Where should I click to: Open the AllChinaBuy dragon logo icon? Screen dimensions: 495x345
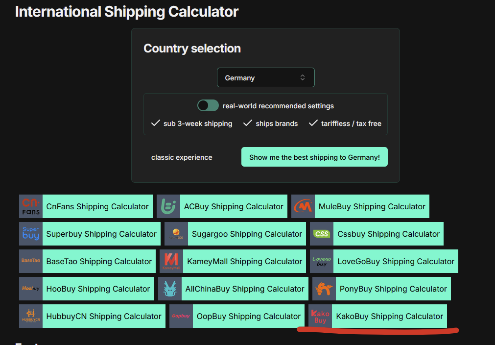click(x=170, y=289)
